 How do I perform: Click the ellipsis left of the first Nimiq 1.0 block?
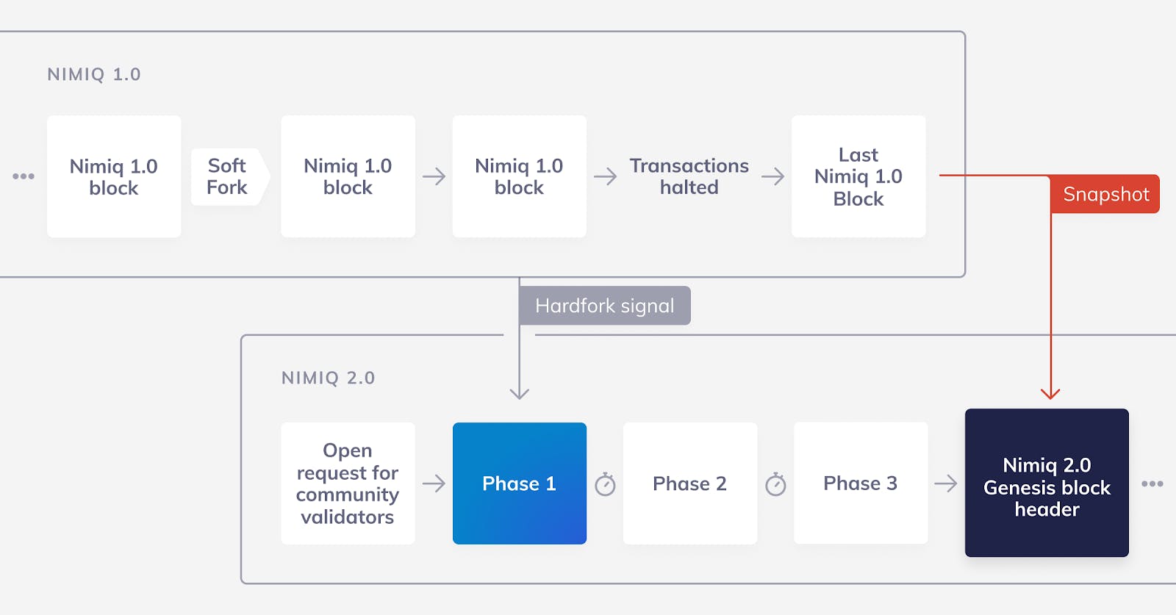tap(24, 176)
